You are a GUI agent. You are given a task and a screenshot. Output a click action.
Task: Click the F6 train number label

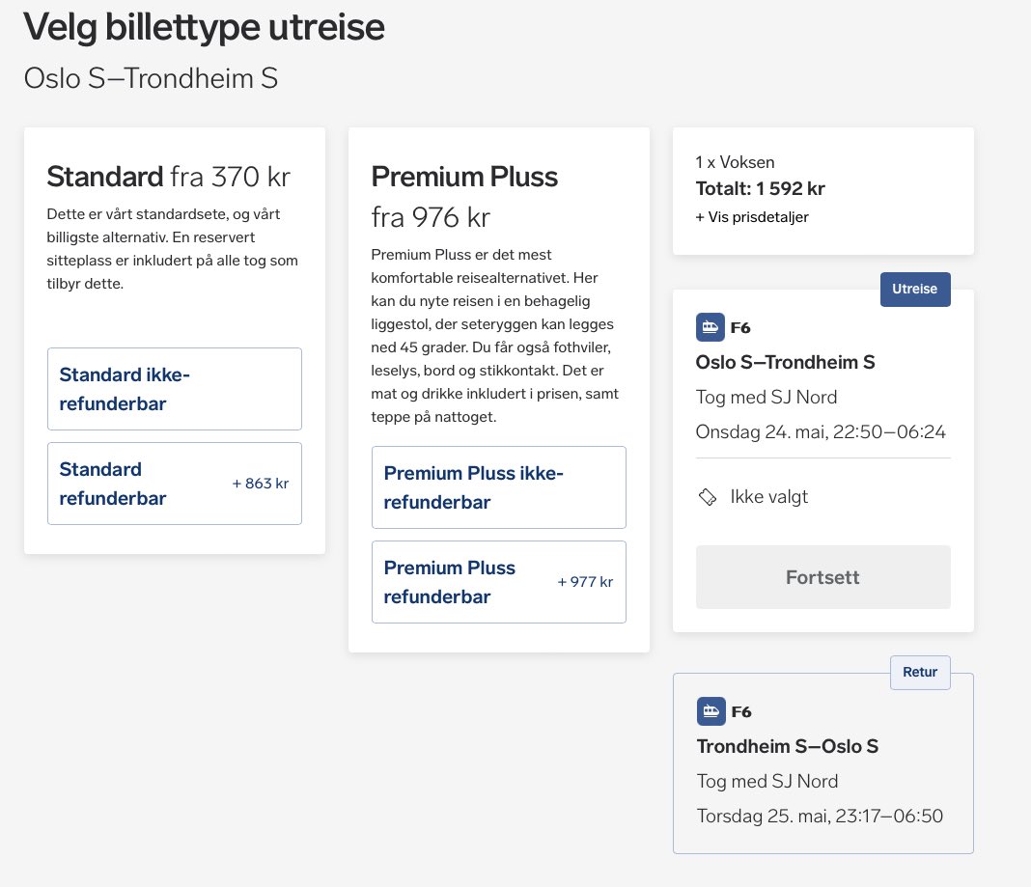[741, 327]
